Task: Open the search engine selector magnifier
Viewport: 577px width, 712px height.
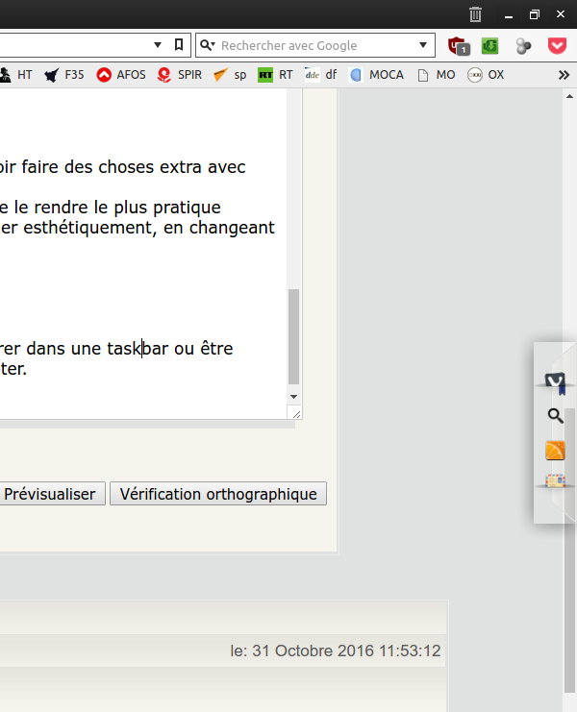Action: pyautogui.click(x=208, y=45)
